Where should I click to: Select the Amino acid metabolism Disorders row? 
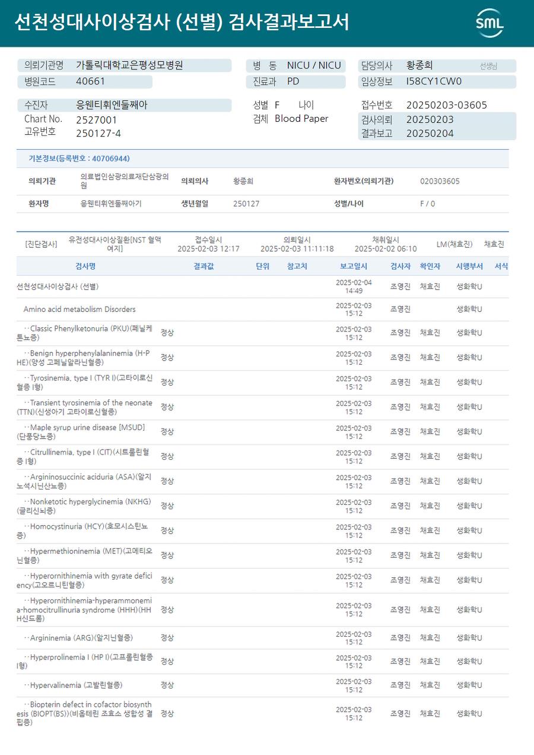pos(262,309)
